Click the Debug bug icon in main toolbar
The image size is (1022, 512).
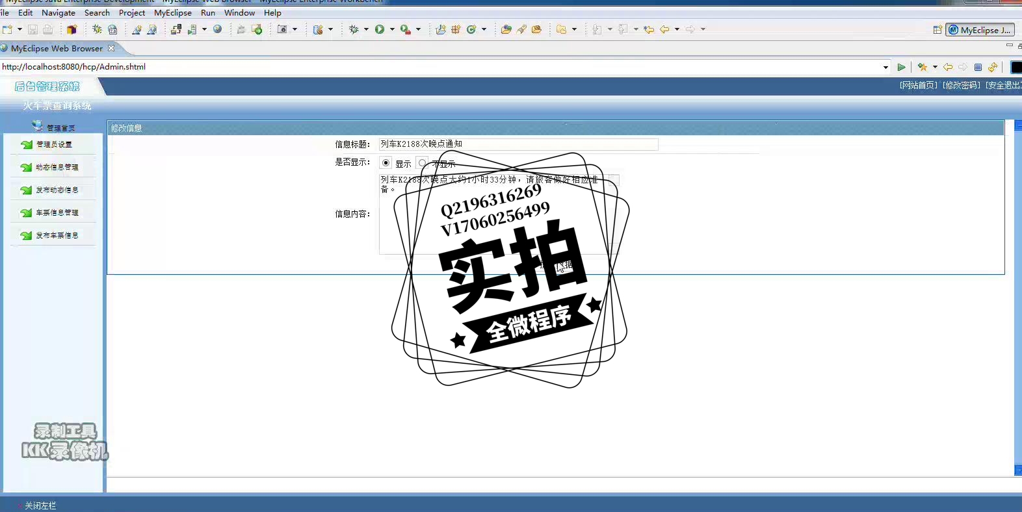[97, 29]
